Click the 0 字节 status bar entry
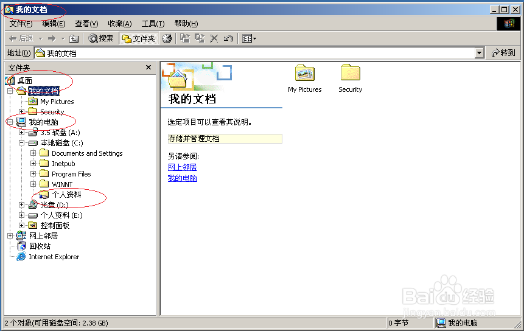 click(398, 323)
